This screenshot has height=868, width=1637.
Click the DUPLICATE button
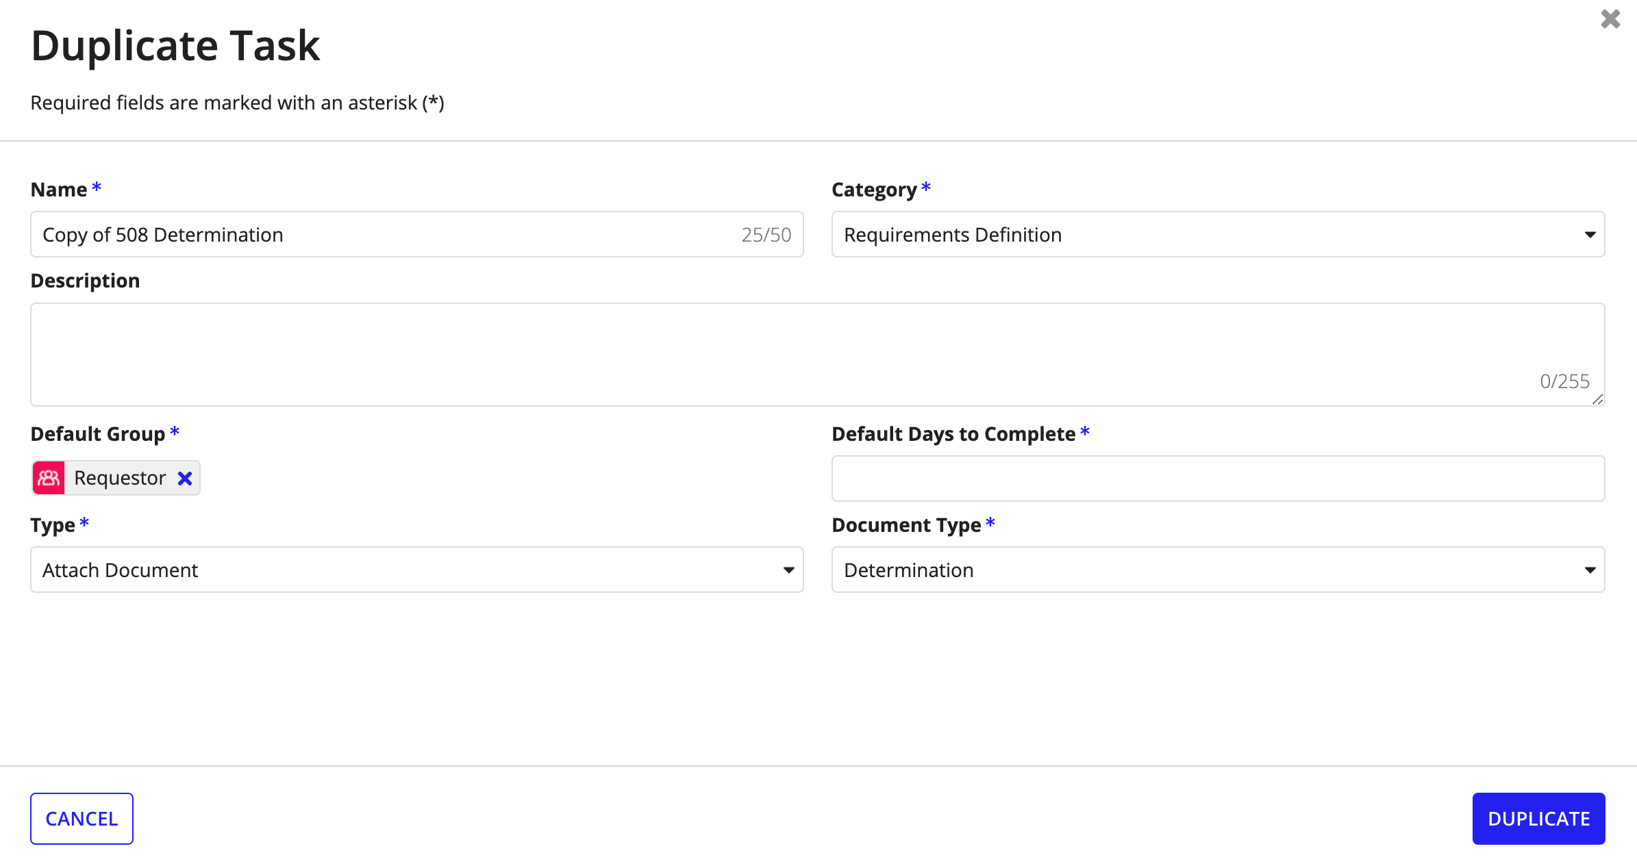(x=1538, y=818)
